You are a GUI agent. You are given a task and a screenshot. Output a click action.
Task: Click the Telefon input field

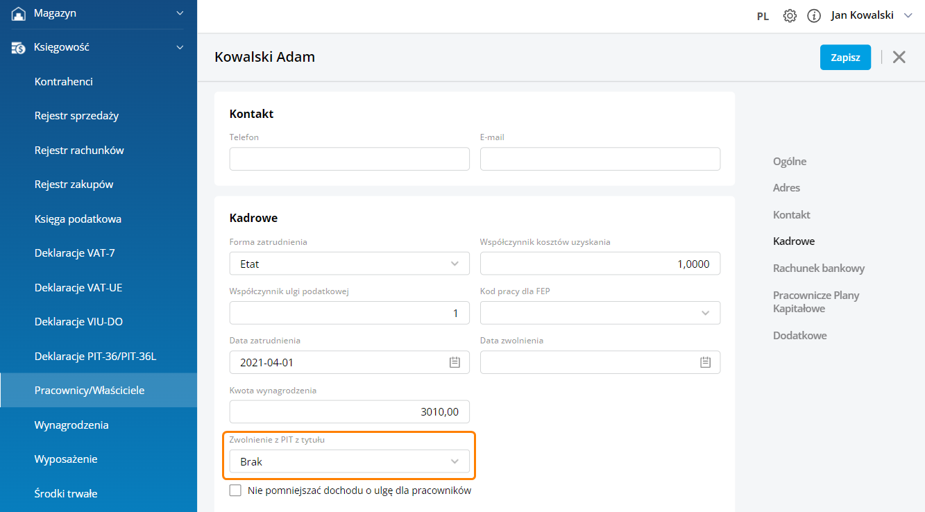coord(349,159)
